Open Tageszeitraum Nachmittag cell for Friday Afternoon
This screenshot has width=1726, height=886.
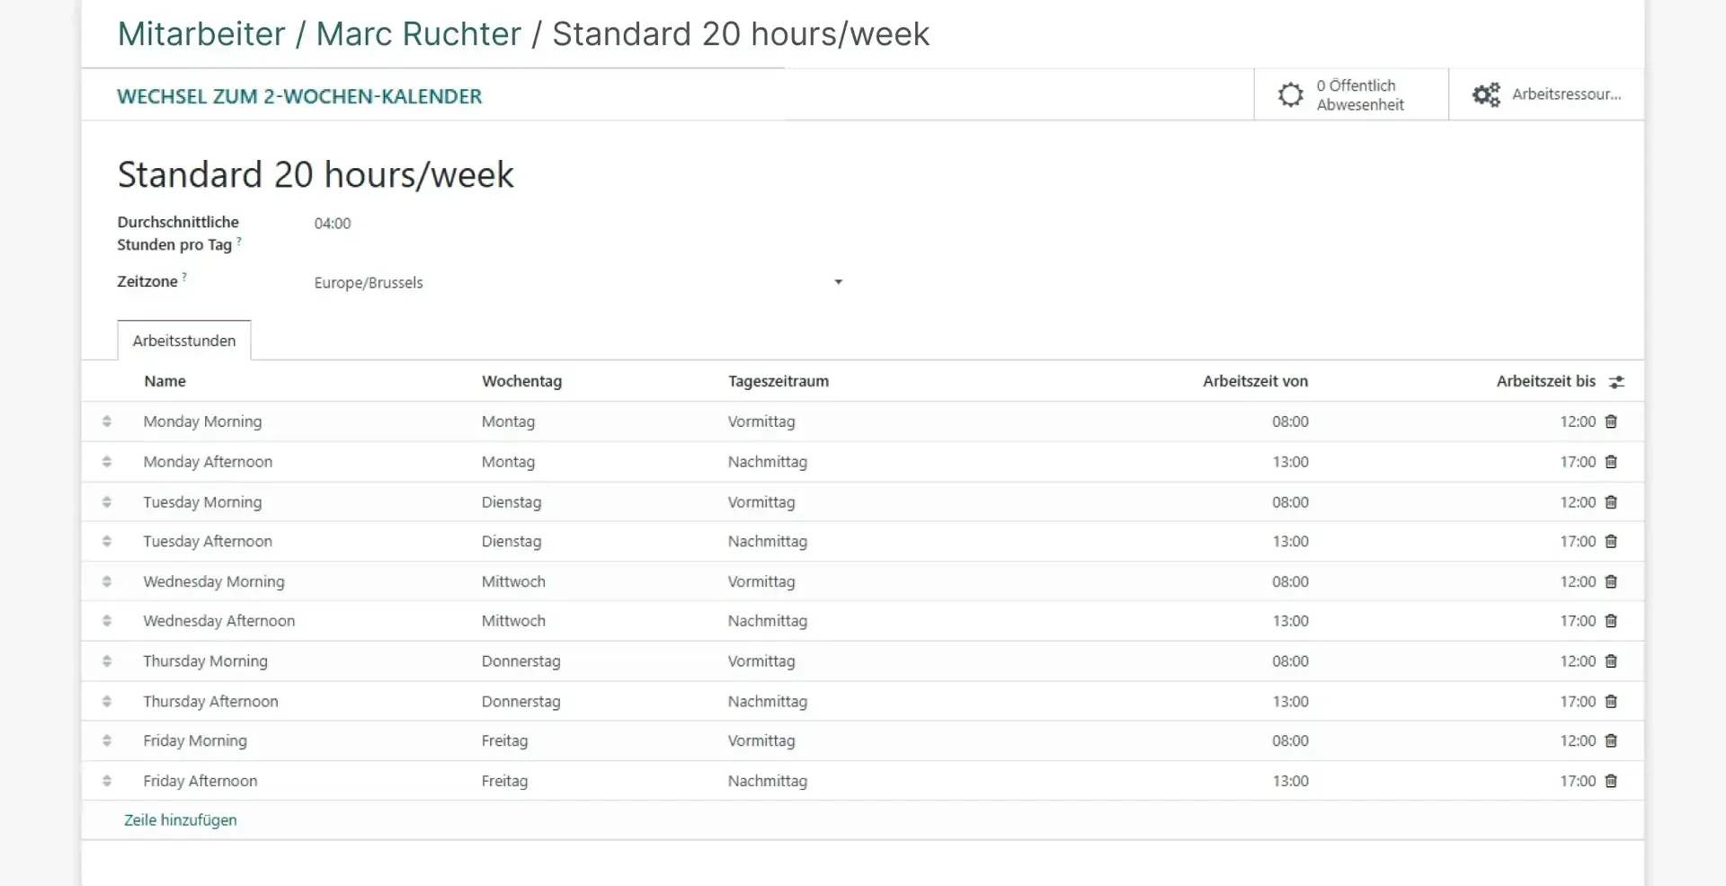coord(768,781)
